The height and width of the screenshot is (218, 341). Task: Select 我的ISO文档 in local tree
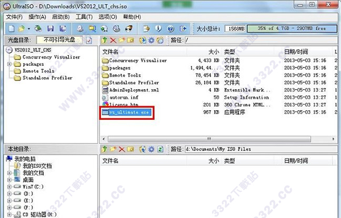pos(37,166)
